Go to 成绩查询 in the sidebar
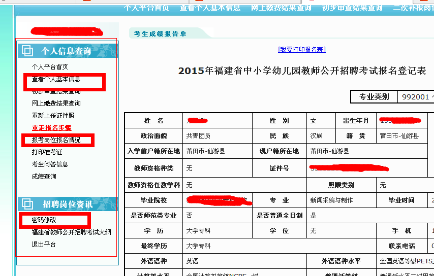Image resolution: width=434 pixels, height=276 pixels. [x=44, y=177]
